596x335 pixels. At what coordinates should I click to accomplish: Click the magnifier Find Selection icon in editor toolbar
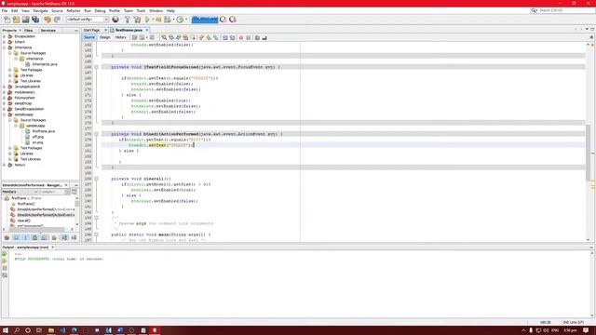tap(164, 37)
